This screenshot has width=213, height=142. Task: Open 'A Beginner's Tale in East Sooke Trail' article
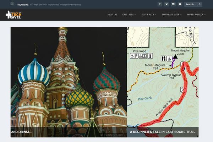point(163,132)
